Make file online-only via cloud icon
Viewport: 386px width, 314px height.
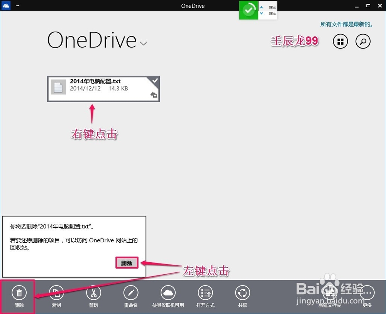(168, 293)
